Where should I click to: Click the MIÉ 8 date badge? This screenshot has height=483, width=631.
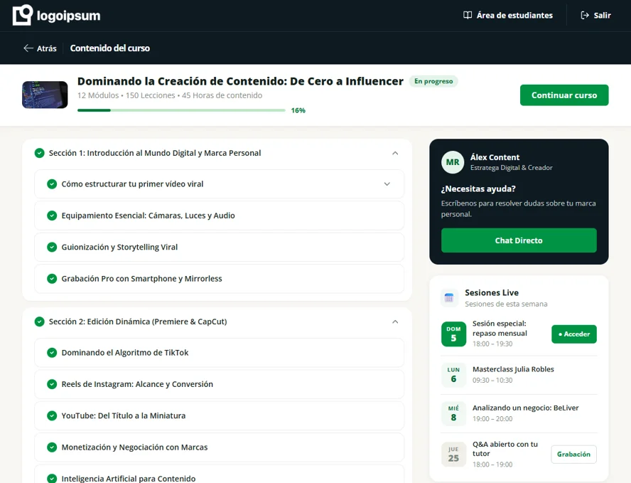coord(453,413)
